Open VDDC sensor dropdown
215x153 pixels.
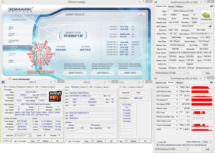pyautogui.click(x=177, y=129)
